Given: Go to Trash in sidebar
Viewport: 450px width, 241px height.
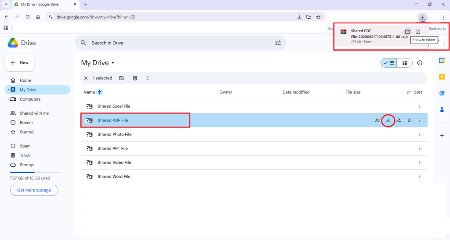Looking at the screenshot, I should [x=25, y=155].
